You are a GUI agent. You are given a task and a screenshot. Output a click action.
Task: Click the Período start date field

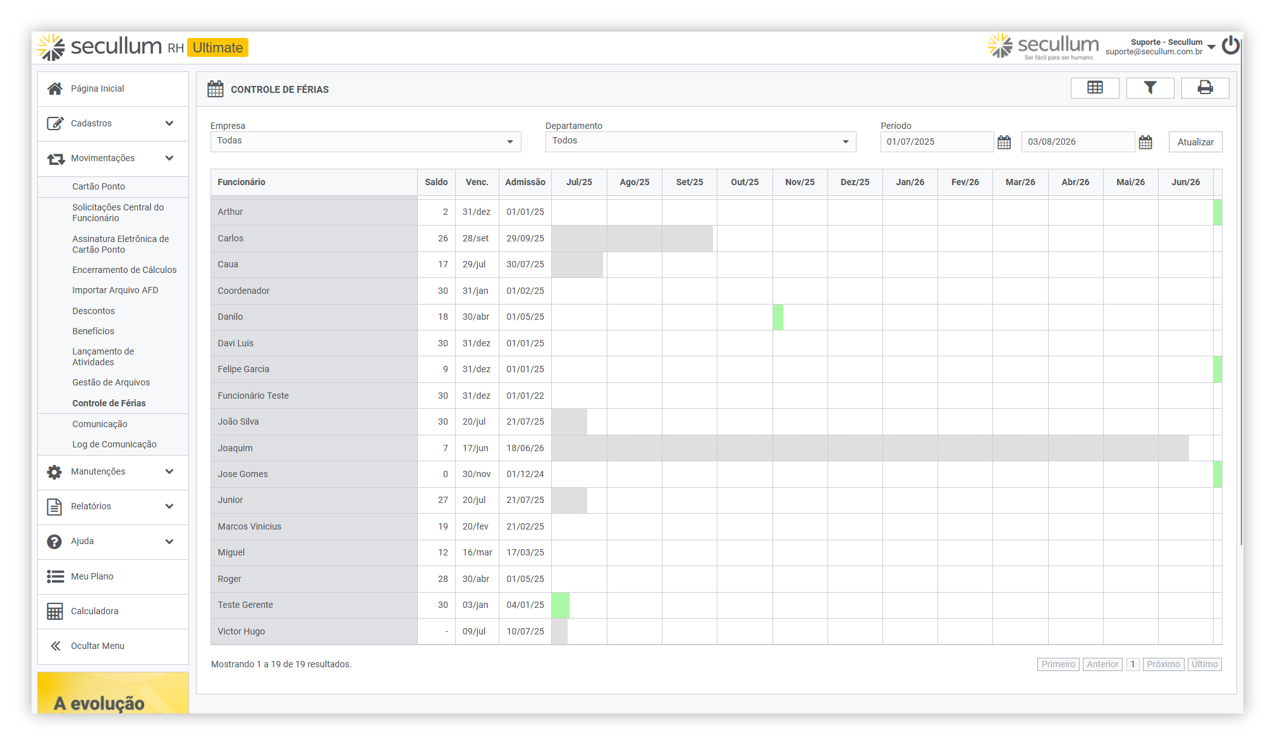(936, 142)
